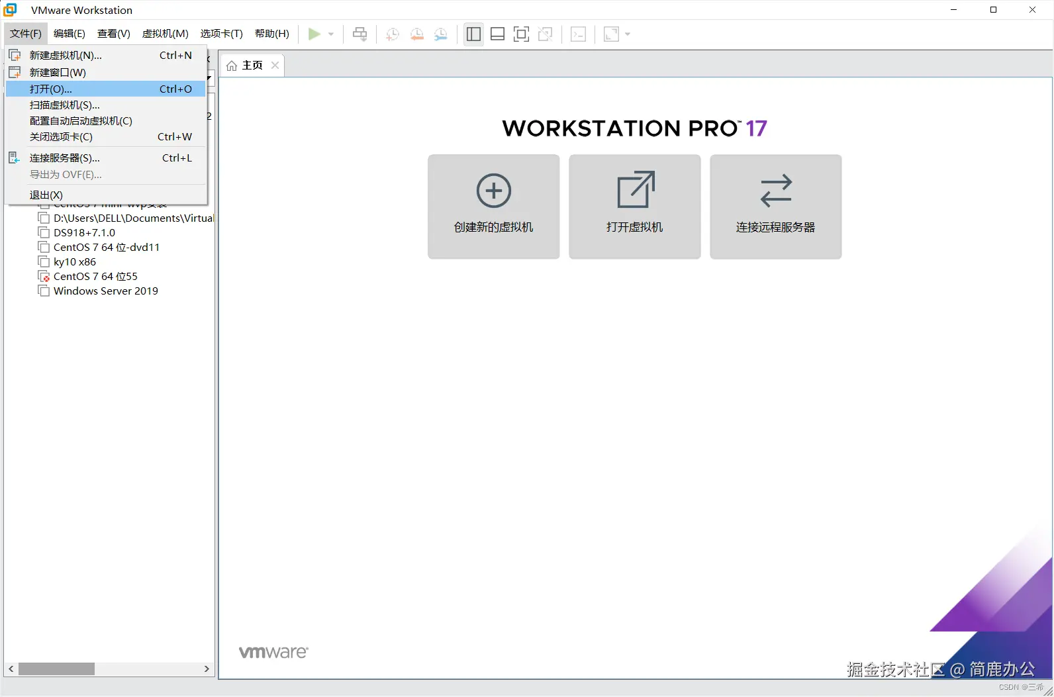
Task: Power on the virtual machine with play icon
Action: pos(314,34)
